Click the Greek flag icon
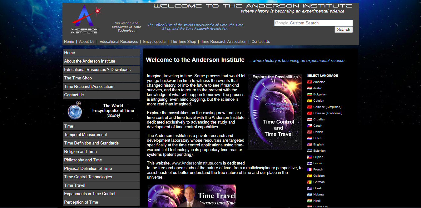421x208 pixels. (x=310, y=188)
